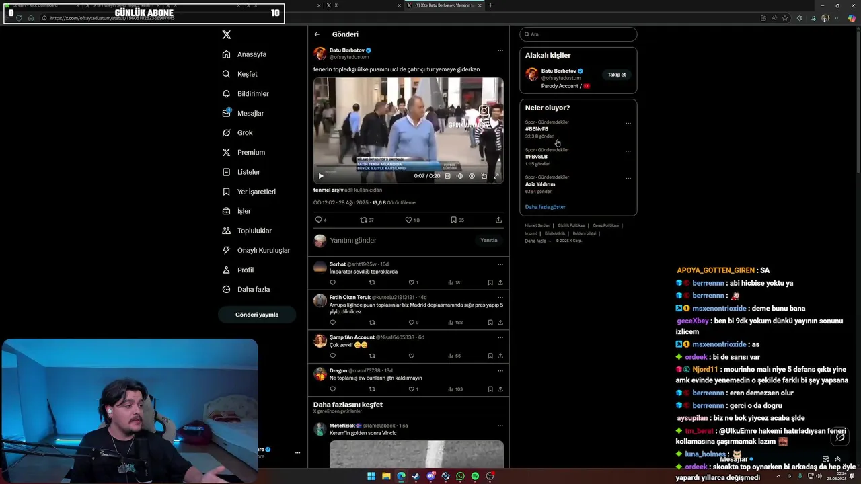Open the Aziz Yıldırım trend
The width and height of the screenshot is (861, 484).
[x=540, y=184]
